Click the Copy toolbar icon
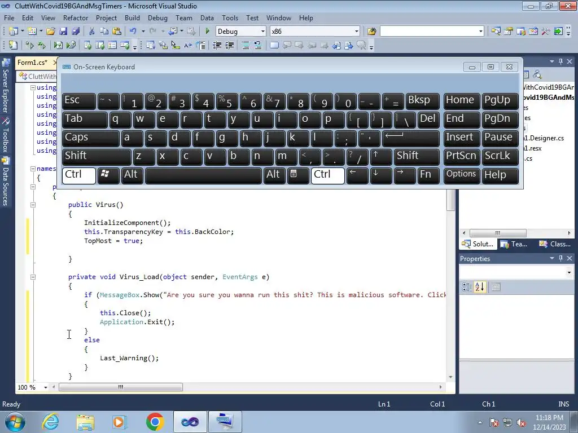Screen dimensions: 578x433 coord(104,32)
